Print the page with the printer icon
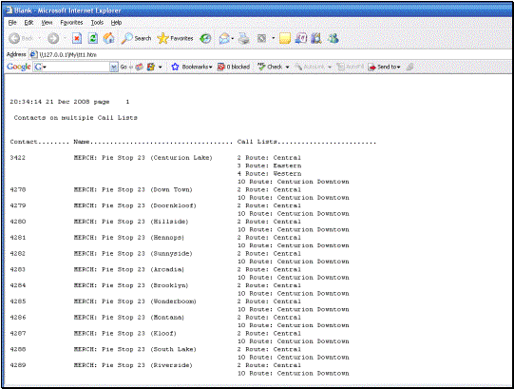The height and width of the screenshot is (389, 514). coord(243,38)
